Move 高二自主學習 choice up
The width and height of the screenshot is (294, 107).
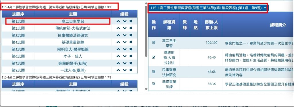point(118,21)
